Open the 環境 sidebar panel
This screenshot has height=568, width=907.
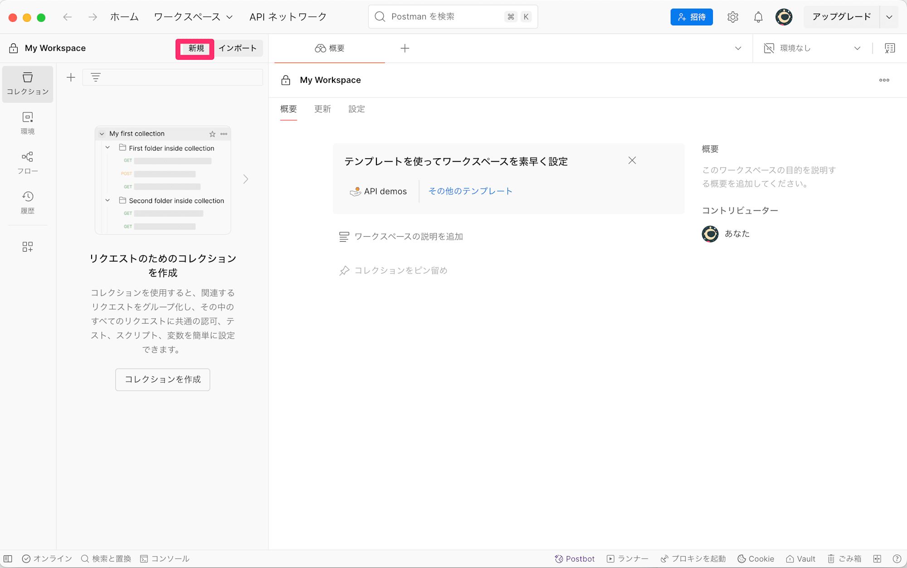(28, 123)
